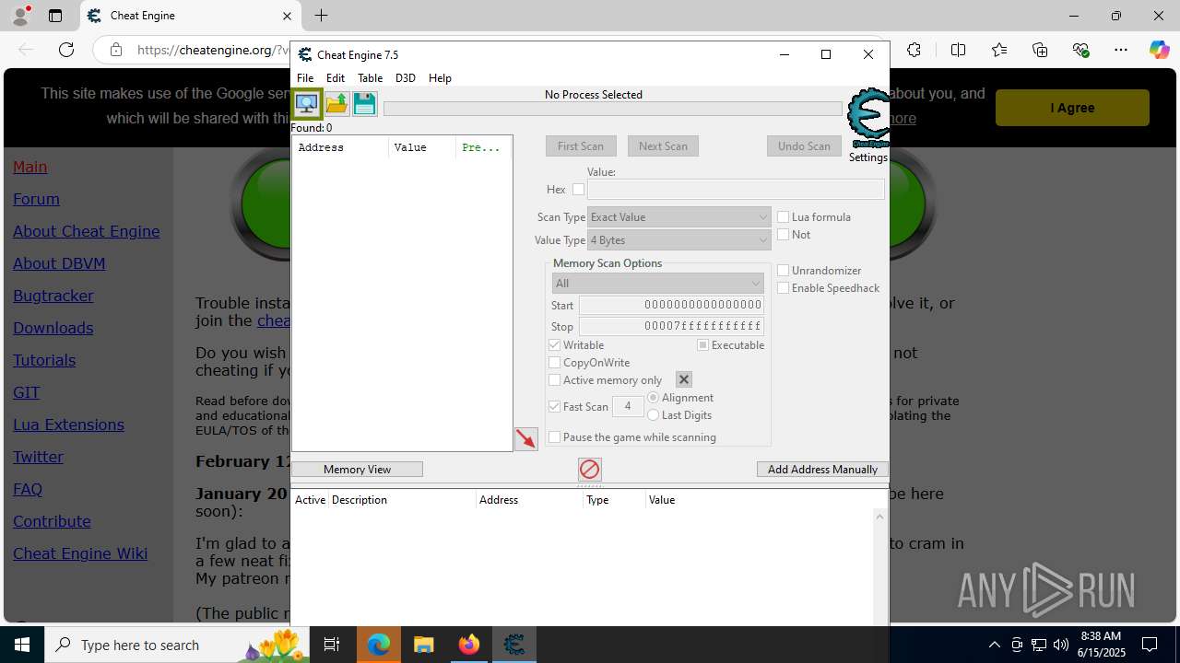Enable Active memory only checkbox
The width and height of the screenshot is (1180, 663).
point(555,380)
